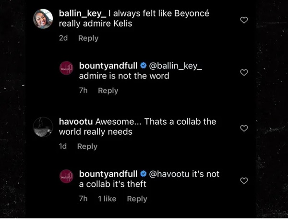Reply to ballin_key_'s comment
Viewport: 288px width, 219px height.
point(88,38)
